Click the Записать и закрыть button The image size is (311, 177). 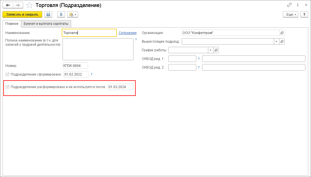click(22, 14)
